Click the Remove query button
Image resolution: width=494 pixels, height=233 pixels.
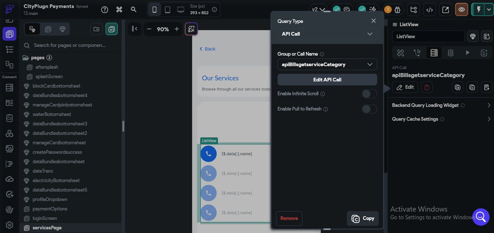[x=289, y=218]
